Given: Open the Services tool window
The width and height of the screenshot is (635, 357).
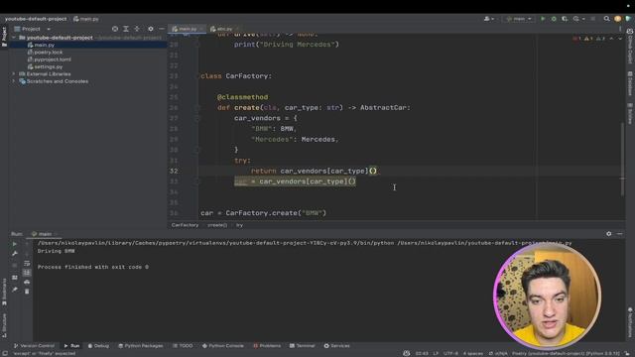Looking at the screenshot, I should [x=336, y=346].
